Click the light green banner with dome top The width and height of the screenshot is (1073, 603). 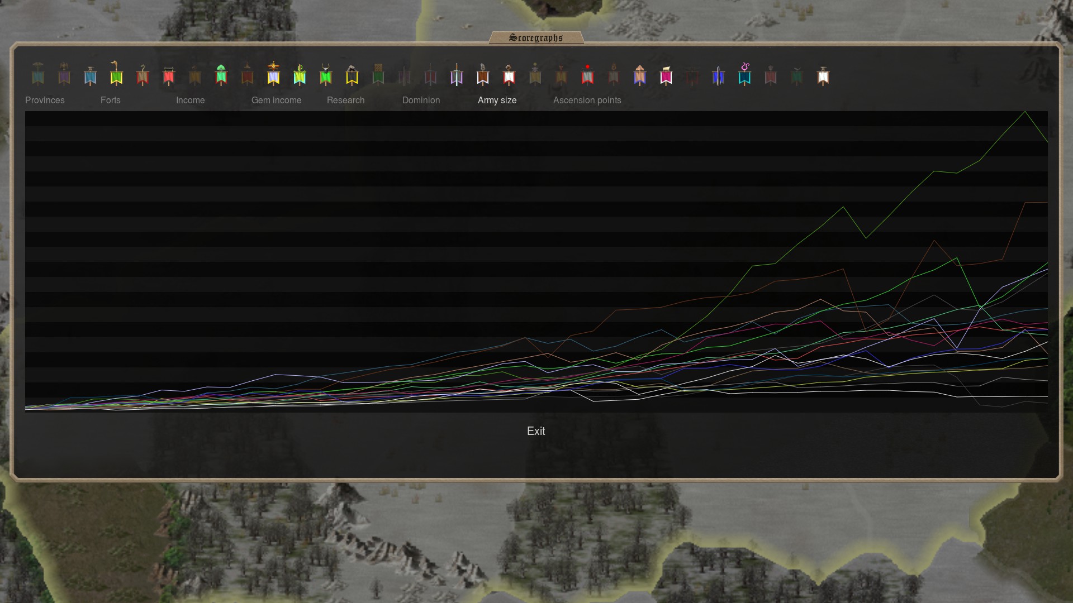[x=221, y=74]
